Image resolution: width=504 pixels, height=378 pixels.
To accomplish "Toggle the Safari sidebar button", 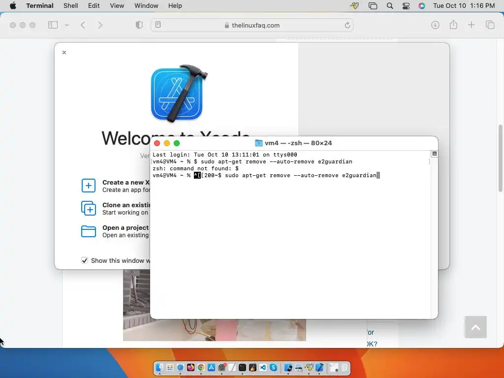I will coord(53,25).
